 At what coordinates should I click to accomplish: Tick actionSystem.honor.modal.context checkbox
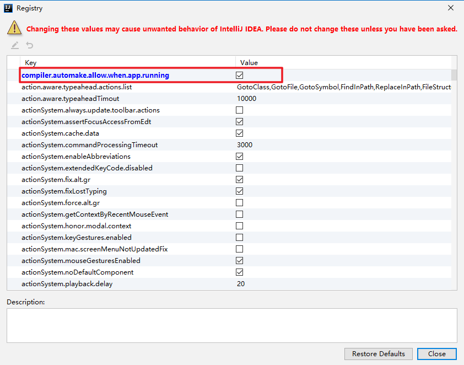(239, 226)
